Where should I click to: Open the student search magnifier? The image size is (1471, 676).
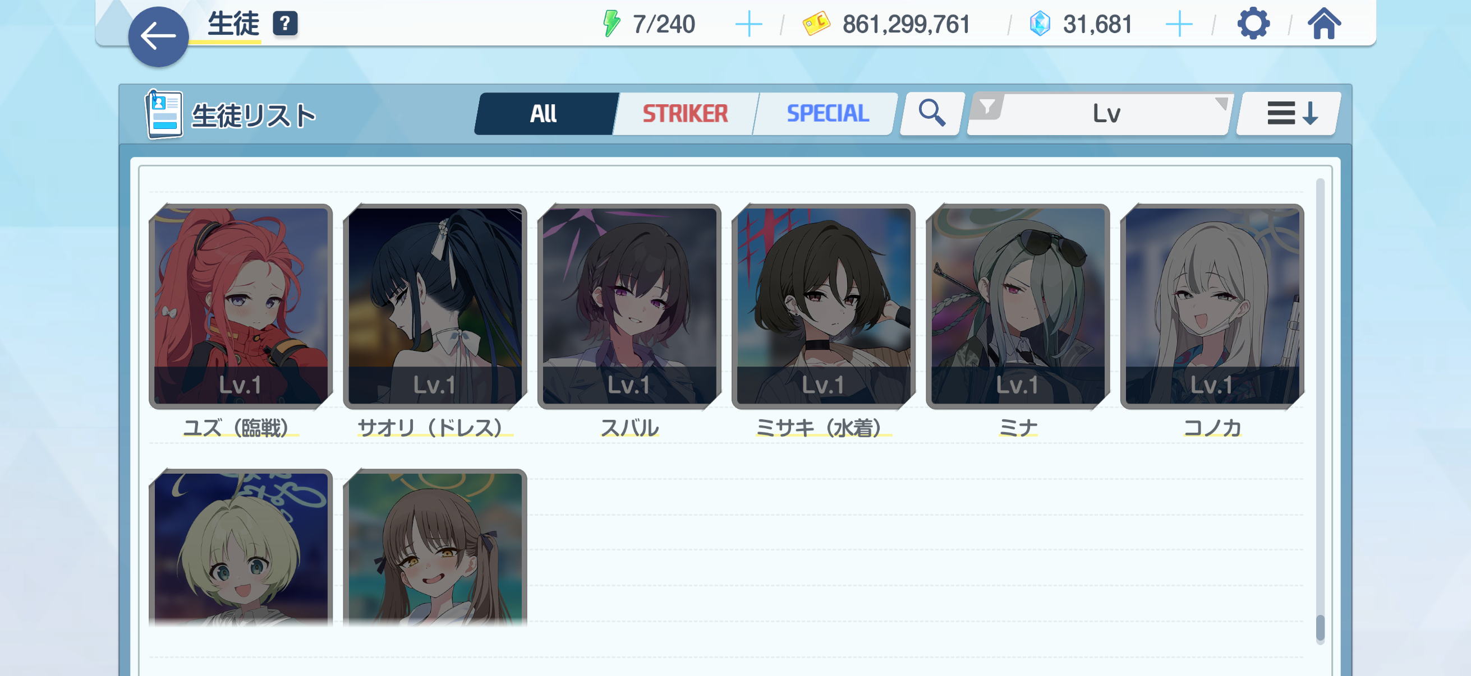[931, 113]
